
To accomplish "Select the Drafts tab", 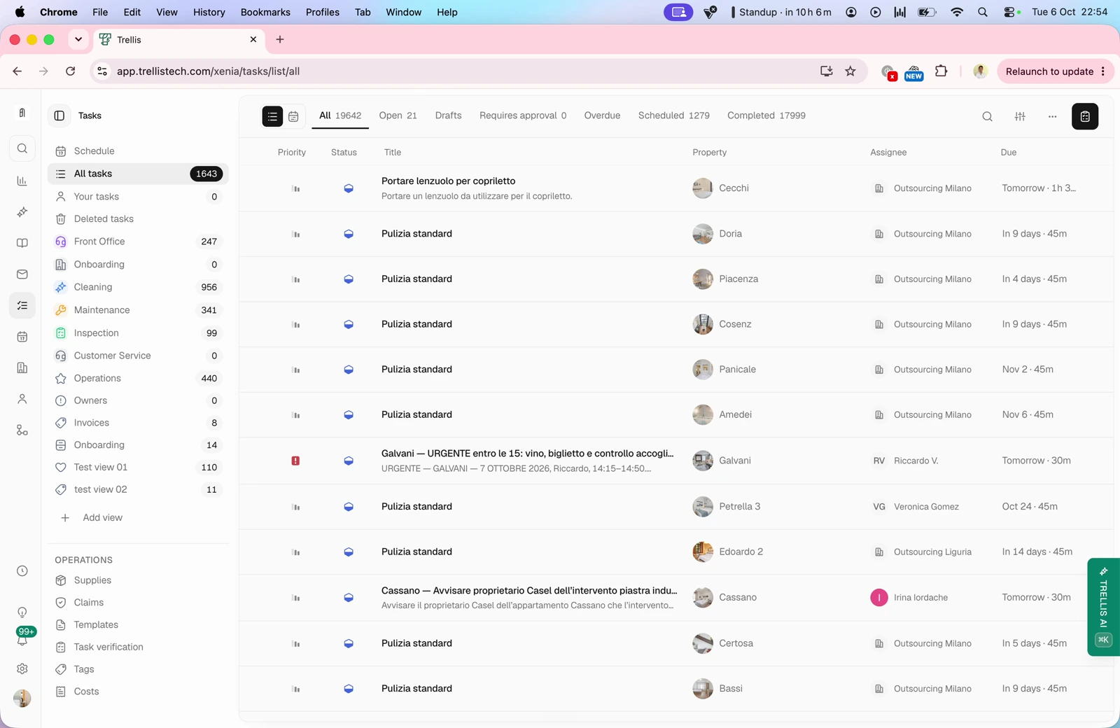I will tap(448, 115).
